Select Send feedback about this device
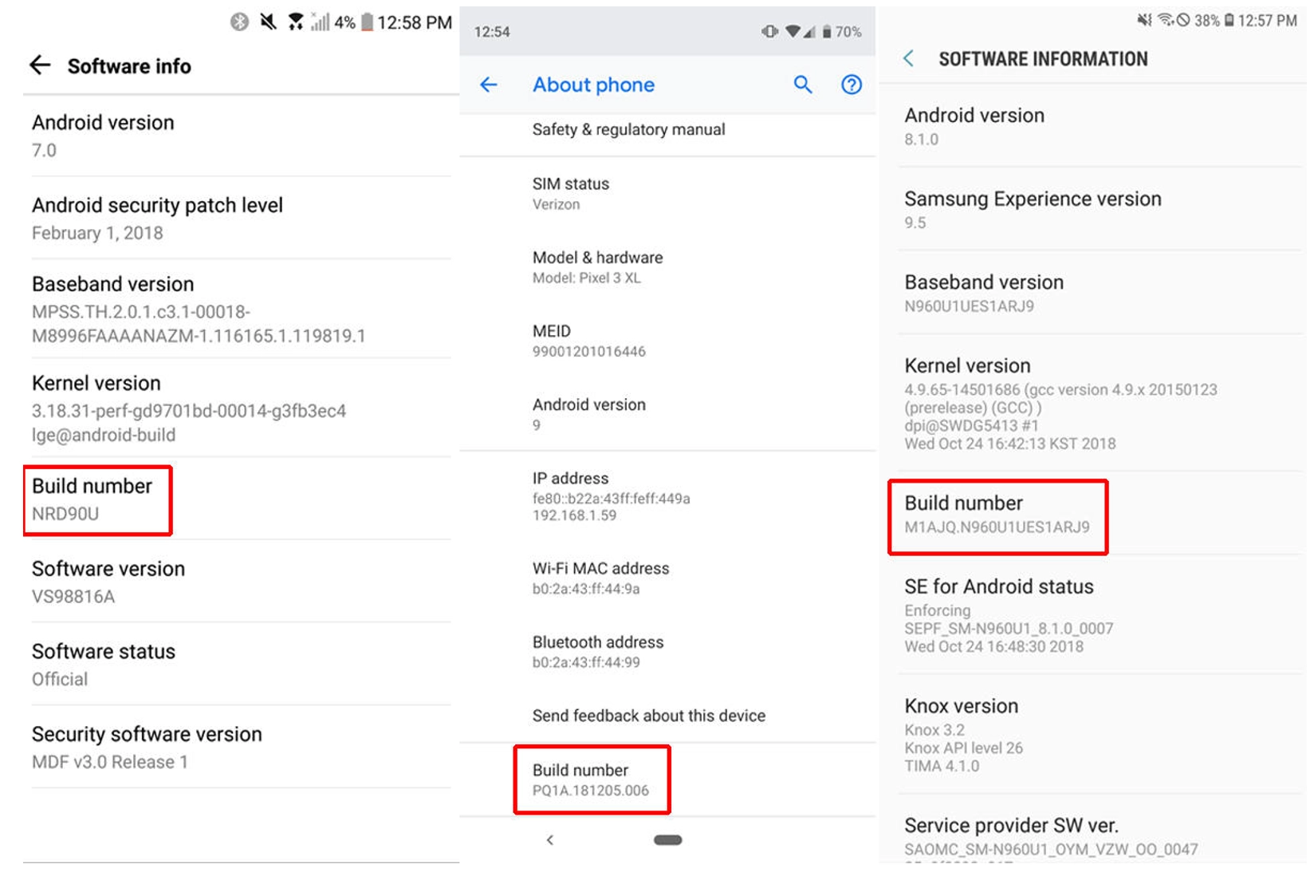This screenshot has height=872, width=1310. coord(648,716)
